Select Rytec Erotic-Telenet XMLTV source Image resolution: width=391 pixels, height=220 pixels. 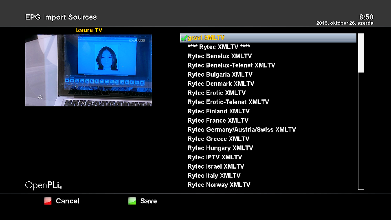click(x=268, y=102)
